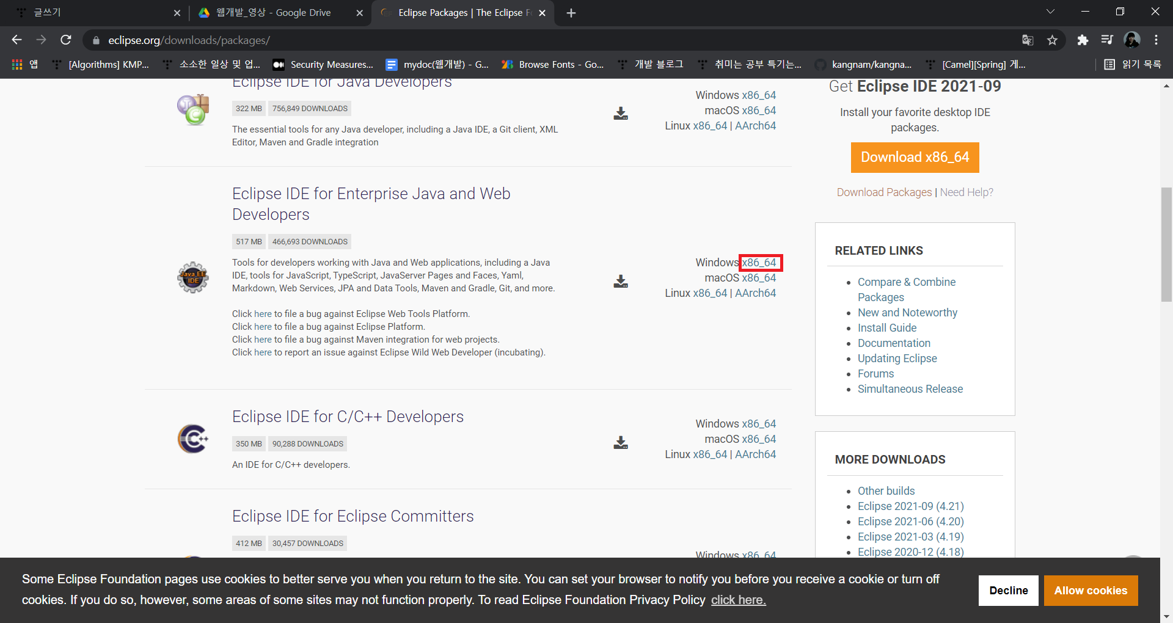The image size is (1173, 623).
Task: Open the tab search dropdown arrow
Action: 1050,12
